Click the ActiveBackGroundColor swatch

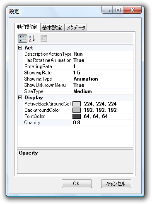point(77,104)
